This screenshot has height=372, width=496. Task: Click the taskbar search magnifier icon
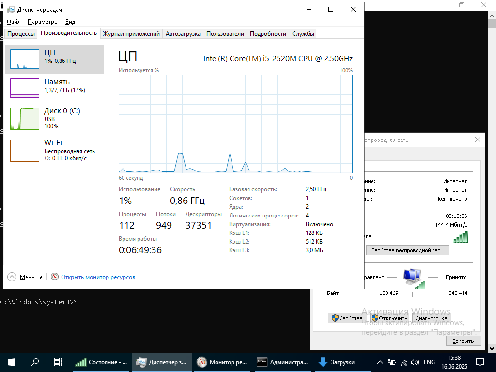point(35,362)
